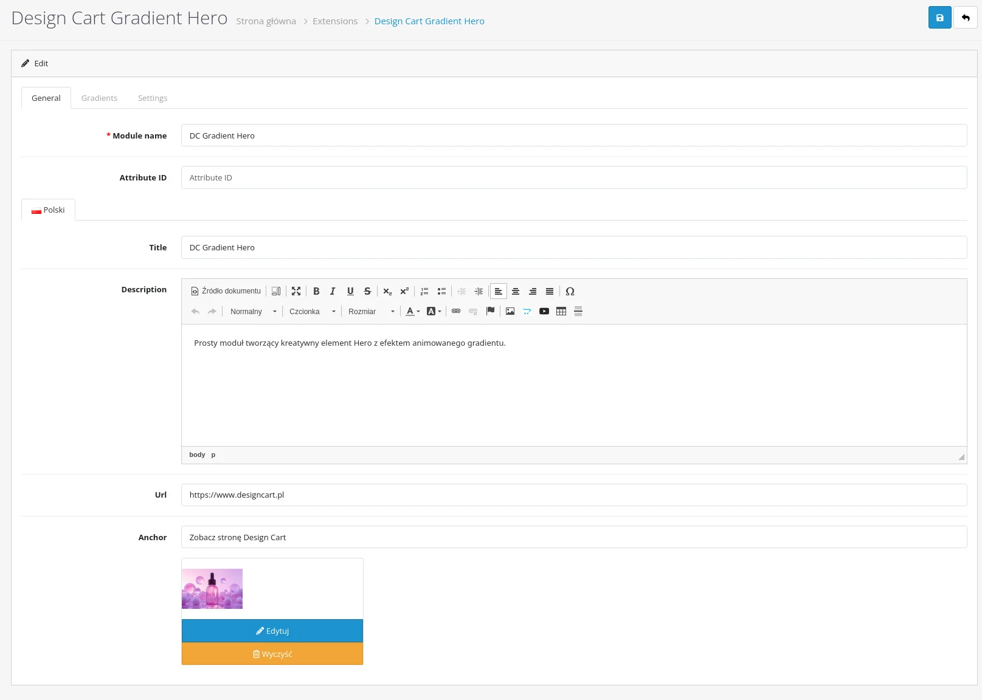This screenshot has width=982, height=700.
Task: Insert a bulleted list
Action: (x=441, y=291)
